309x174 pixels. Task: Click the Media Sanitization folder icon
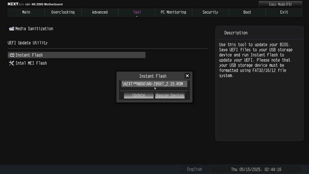point(11,29)
